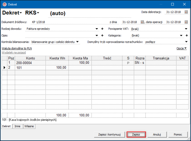
Task: Select row 2 arrow marker
Action: [x=4, y=67]
